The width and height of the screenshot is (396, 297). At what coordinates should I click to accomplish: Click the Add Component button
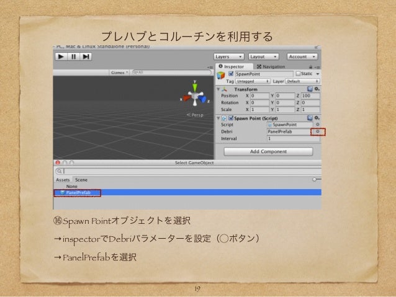click(268, 151)
